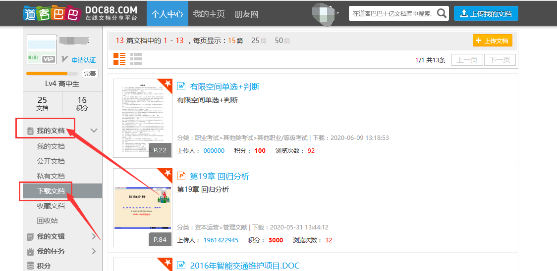Click Word icon beside 有限空间单选+判断
The width and height of the screenshot is (557, 271).
click(x=181, y=87)
